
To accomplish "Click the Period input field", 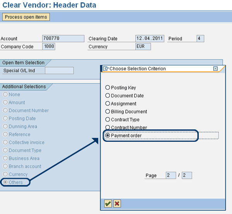I will pos(200,39).
